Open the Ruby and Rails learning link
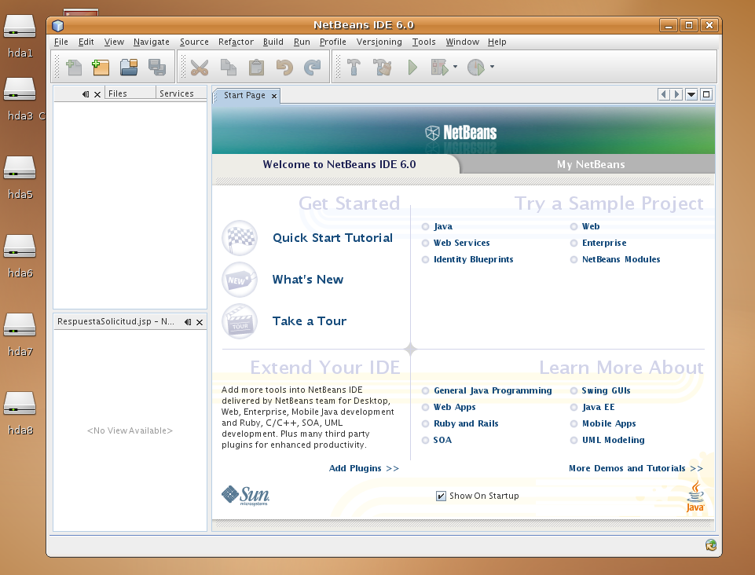755x575 pixels. click(x=466, y=423)
